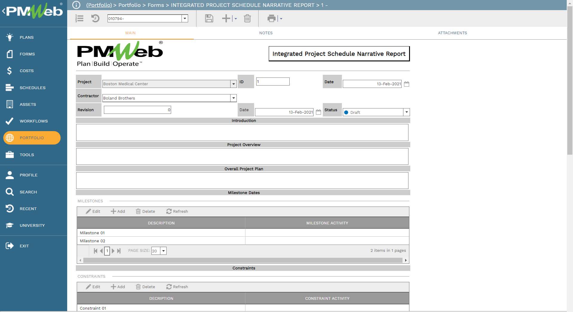Switch to the ATTACHMENTS tab

coord(452,33)
